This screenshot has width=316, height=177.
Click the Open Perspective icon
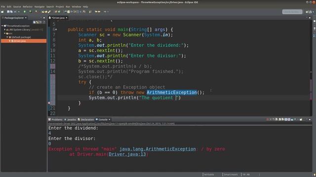(x=307, y=12)
